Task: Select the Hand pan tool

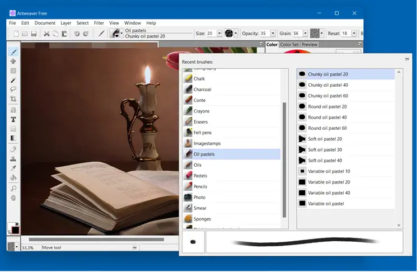Action: [x=13, y=198]
